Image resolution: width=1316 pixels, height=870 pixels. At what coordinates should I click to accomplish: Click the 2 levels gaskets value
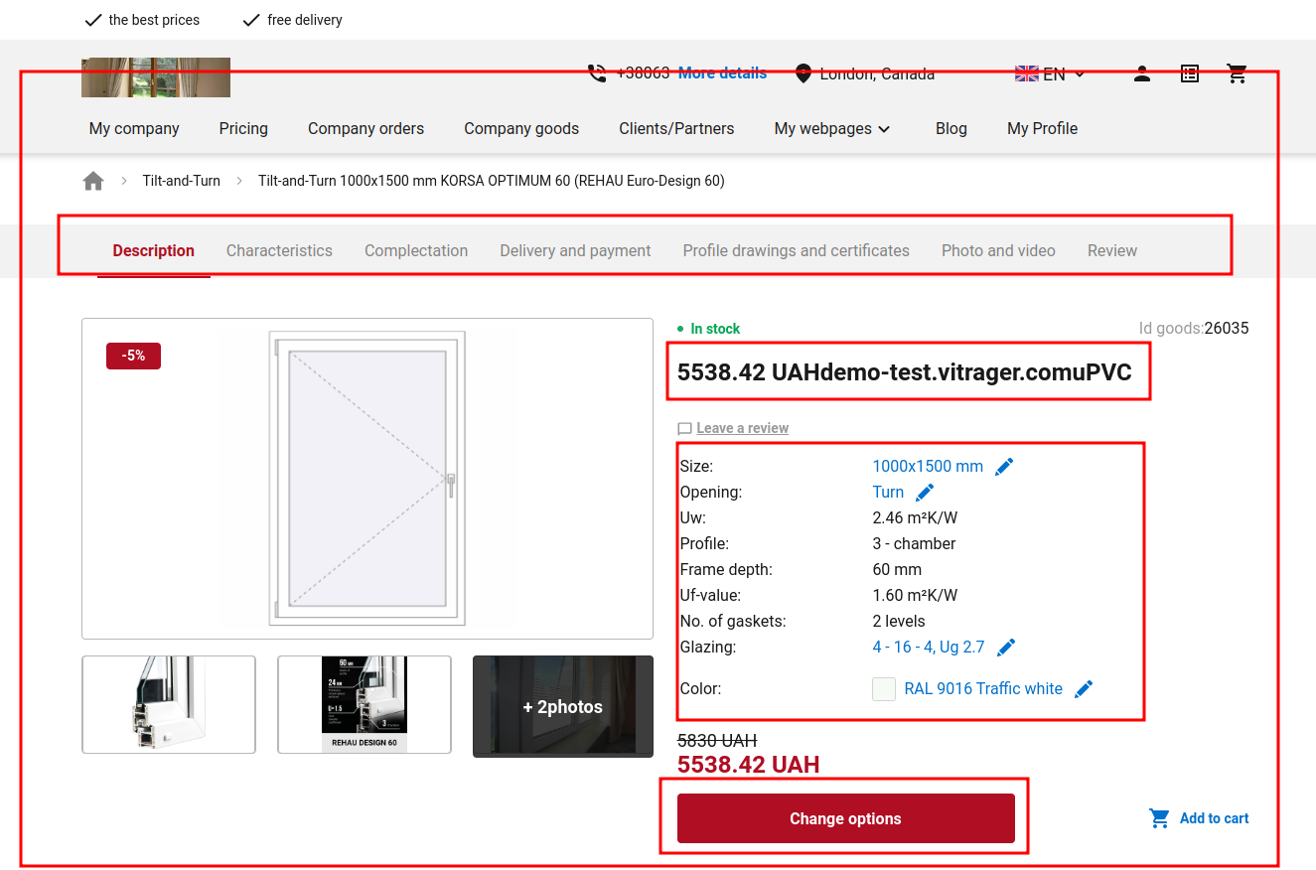click(x=899, y=621)
